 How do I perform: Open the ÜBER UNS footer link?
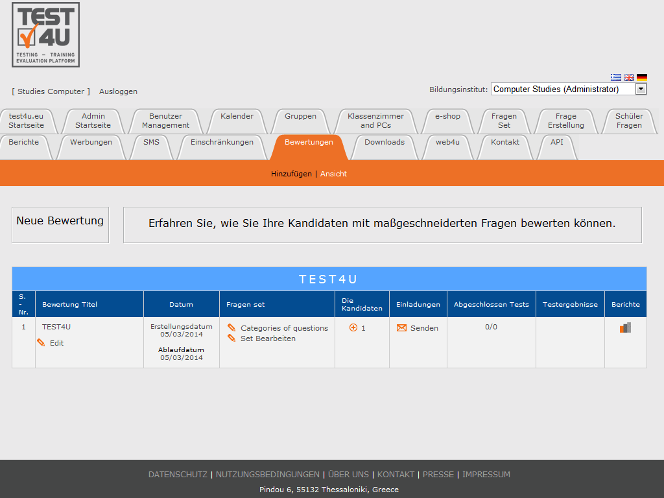pyautogui.click(x=348, y=474)
